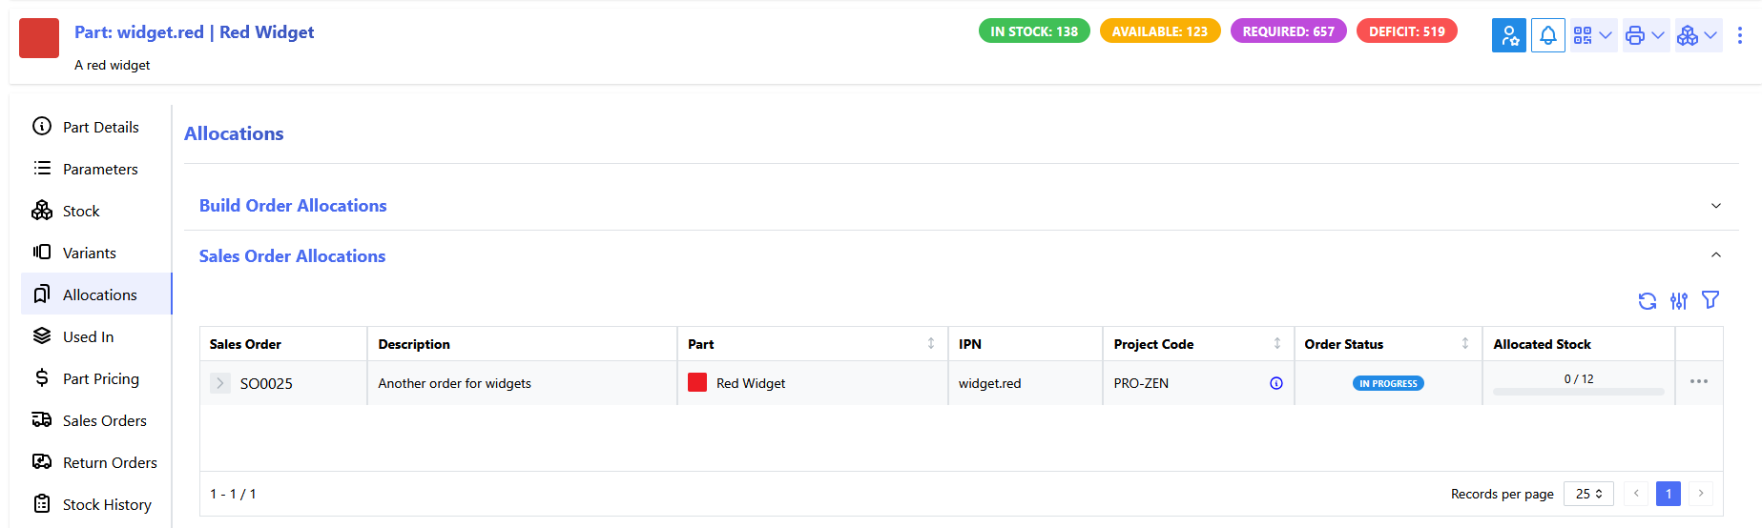The width and height of the screenshot is (1762, 528).
Task: Open the barcode actions QR dropdown
Action: [x=1592, y=35]
